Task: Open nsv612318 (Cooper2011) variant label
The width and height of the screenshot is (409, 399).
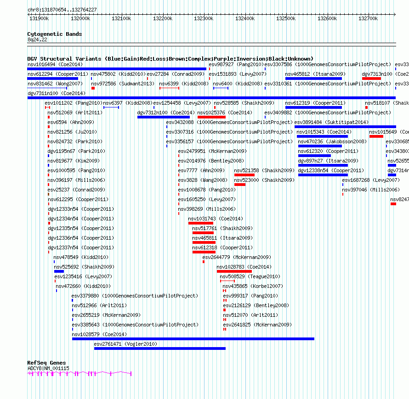Action: (222, 247)
